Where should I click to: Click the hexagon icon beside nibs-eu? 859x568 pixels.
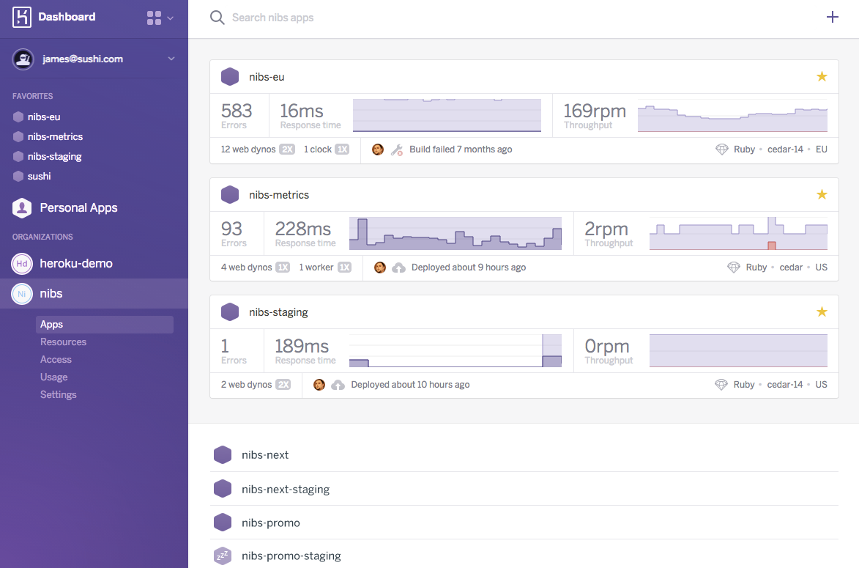click(230, 76)
